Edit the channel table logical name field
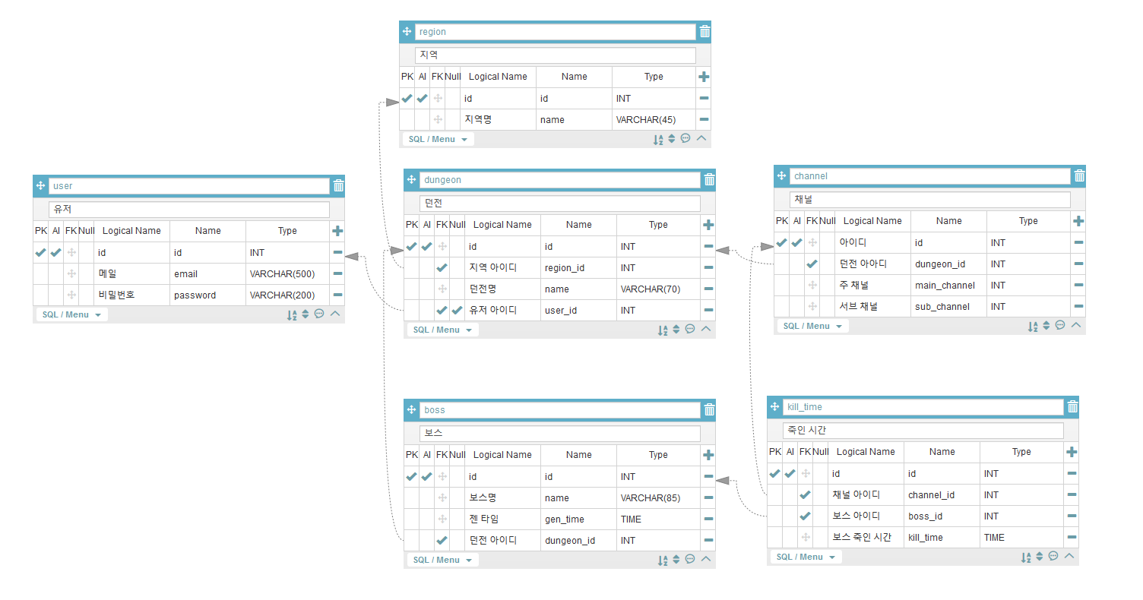Screen dimensions: 1143x600 (x=930, y=199)
